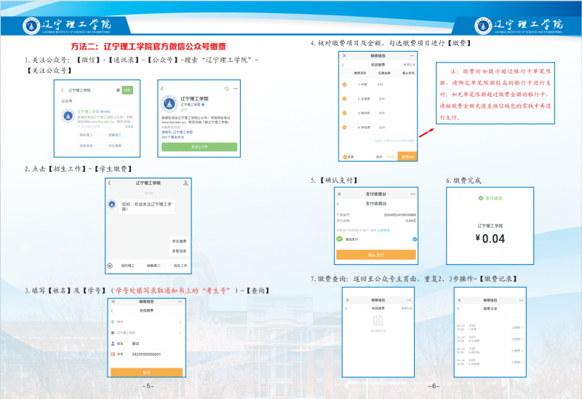Toggle the 全选 select-all checkbox

click(x=345, y=157)
